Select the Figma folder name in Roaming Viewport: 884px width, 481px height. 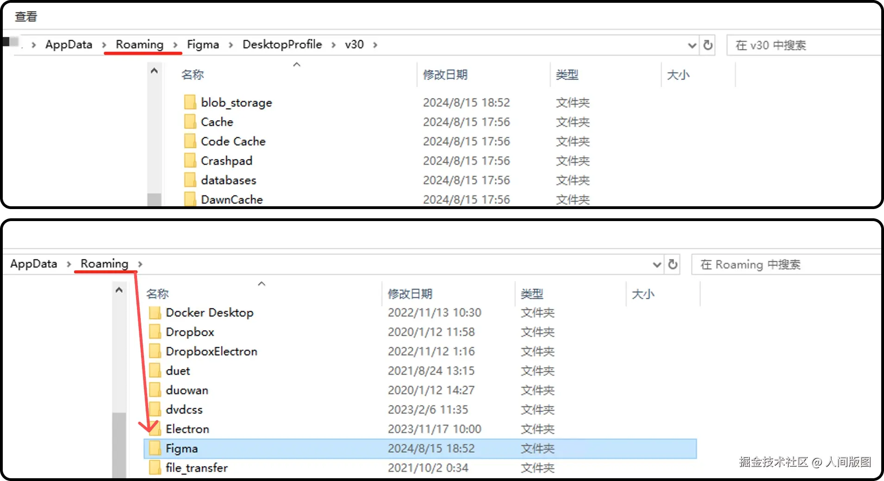point(182,449)
